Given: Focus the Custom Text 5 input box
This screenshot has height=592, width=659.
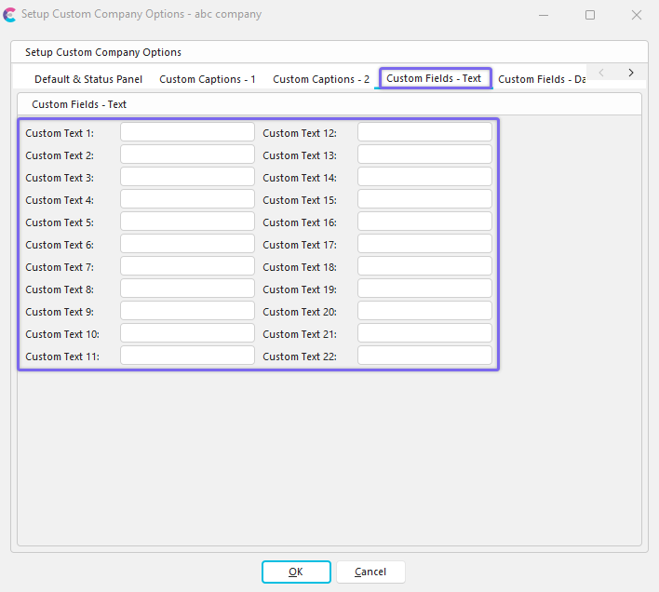Looking at the screenshot, I should click(x=187, y=222).
